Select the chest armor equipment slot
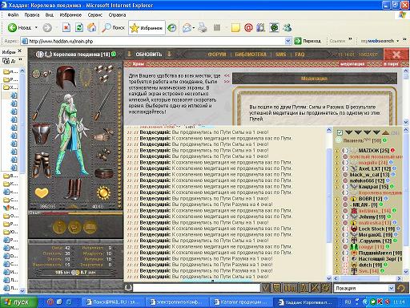Screen dimensions: 410x308 click(x=41, y=133)
